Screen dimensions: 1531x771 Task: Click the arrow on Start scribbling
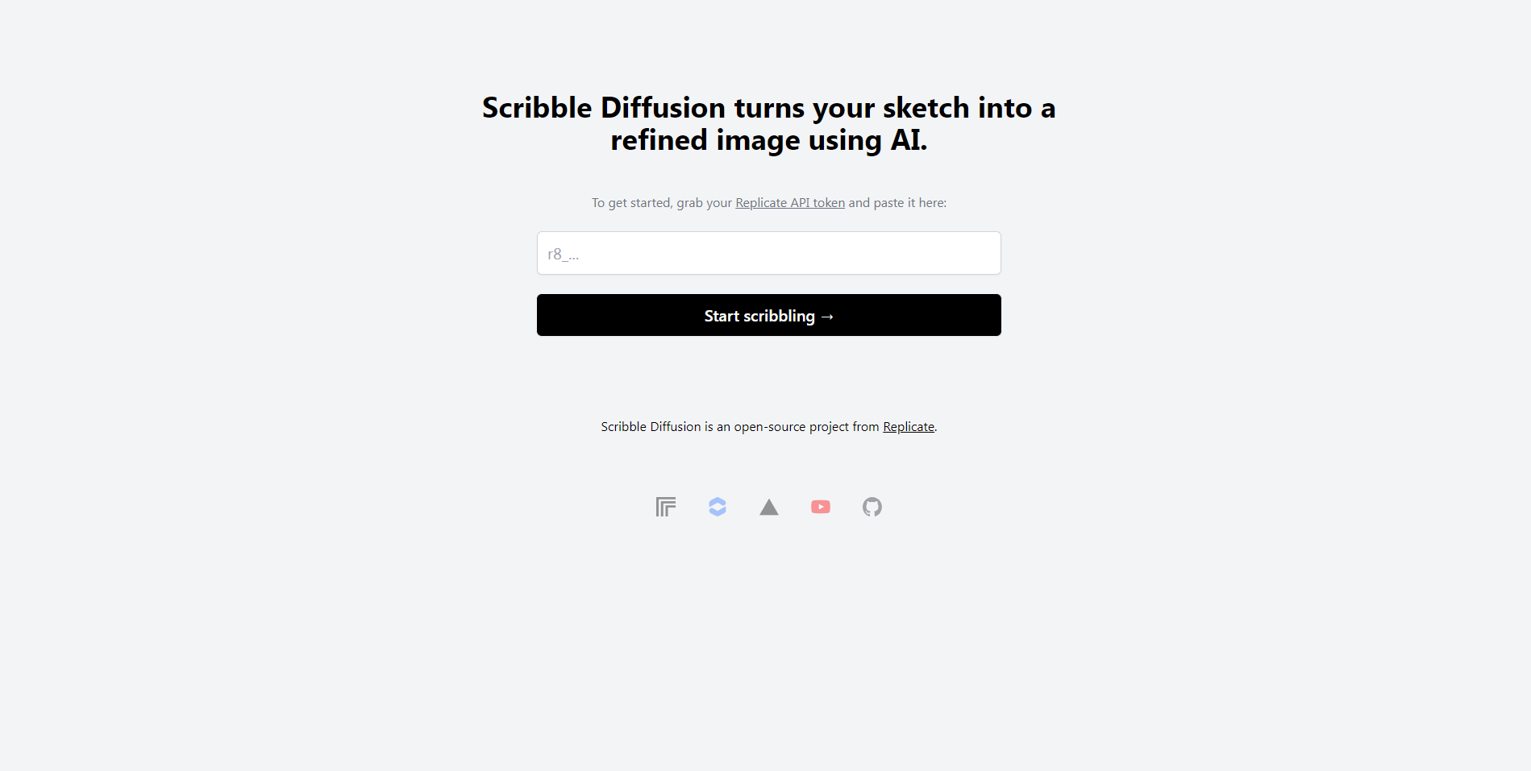point(827,316)
